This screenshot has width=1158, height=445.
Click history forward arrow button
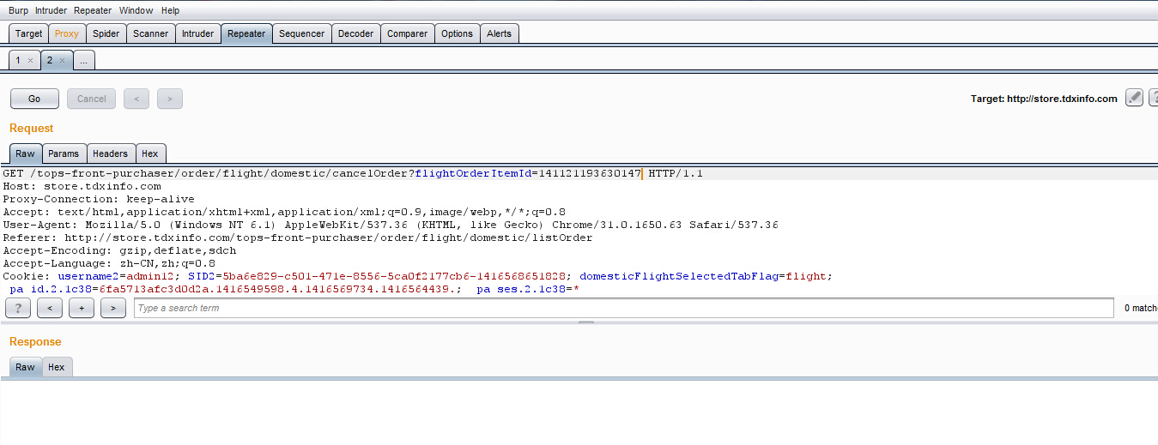170,99
